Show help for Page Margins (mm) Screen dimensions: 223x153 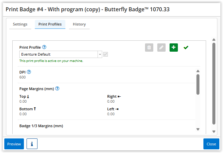(x=57, y=88)
